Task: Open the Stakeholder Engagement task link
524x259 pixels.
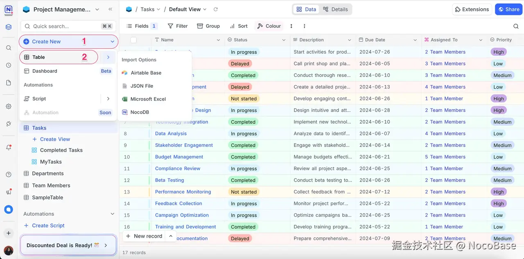Action: (184, 145)
